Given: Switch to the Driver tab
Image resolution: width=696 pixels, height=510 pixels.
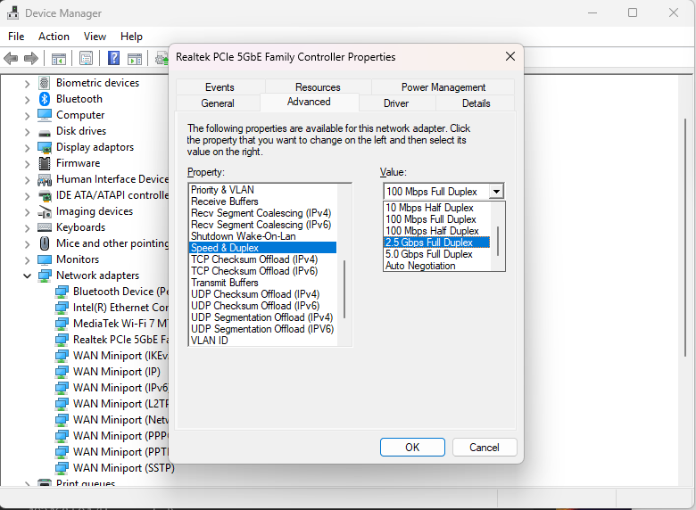Looking at the screenshot, I should pos(396,103).
